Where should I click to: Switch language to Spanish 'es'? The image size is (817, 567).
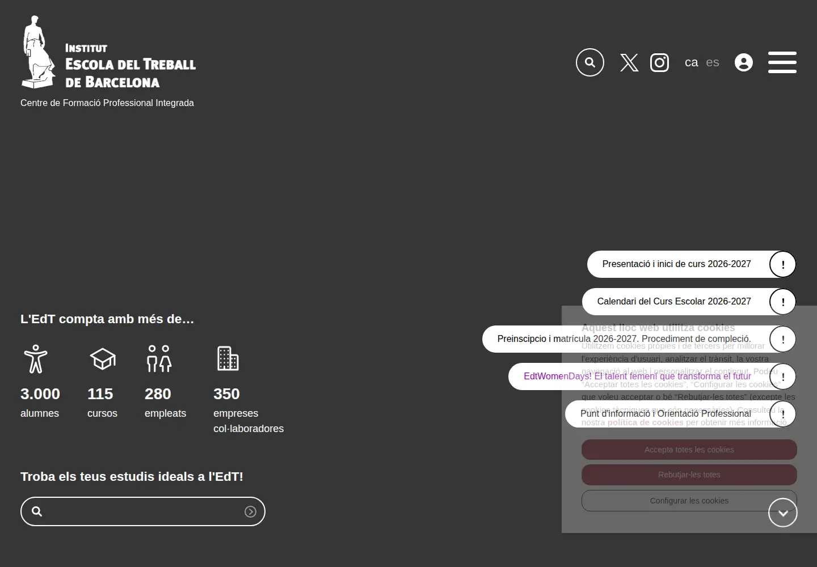tap(713, 62)
